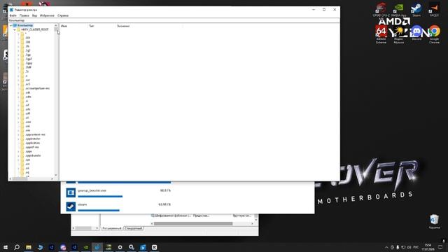Click the NVIDIA taskbar icon

pos(85,247)
